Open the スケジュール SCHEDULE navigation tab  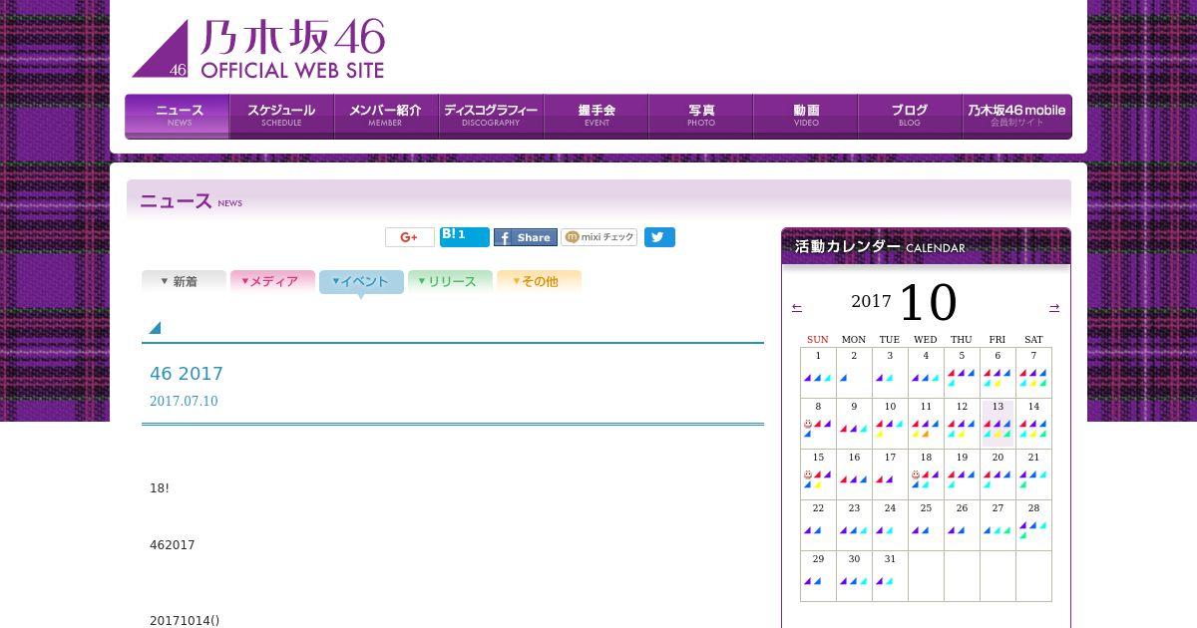click(x=281, y=116)
